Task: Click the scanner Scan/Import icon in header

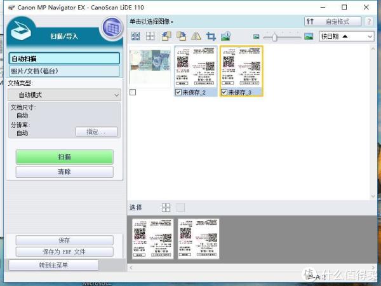Action: (22, 31)
